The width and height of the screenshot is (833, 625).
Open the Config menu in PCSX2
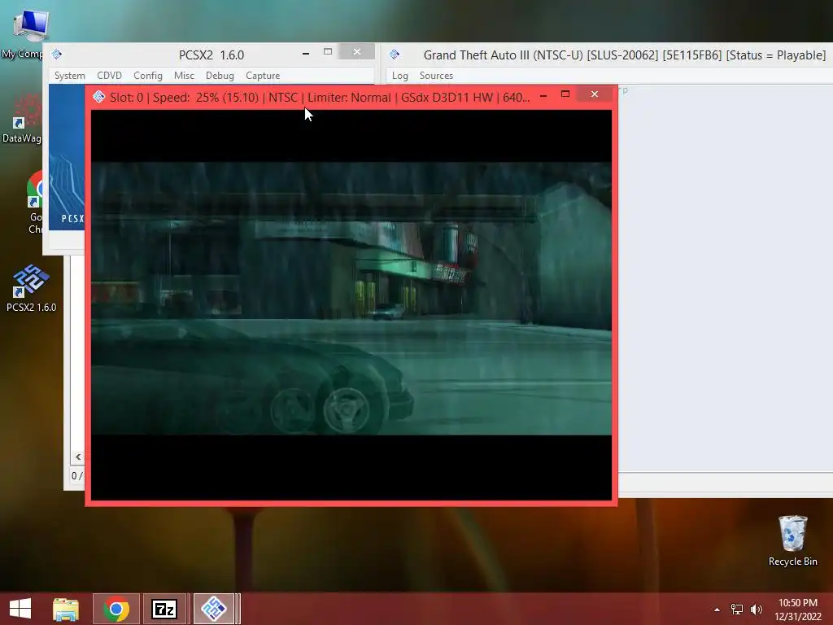(x=148, y=76)
